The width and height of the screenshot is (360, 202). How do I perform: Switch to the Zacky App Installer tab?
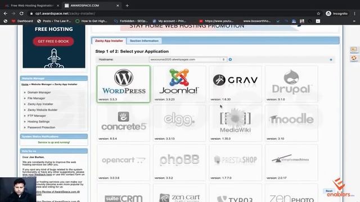pyautogui.click(x=109, y=41)
